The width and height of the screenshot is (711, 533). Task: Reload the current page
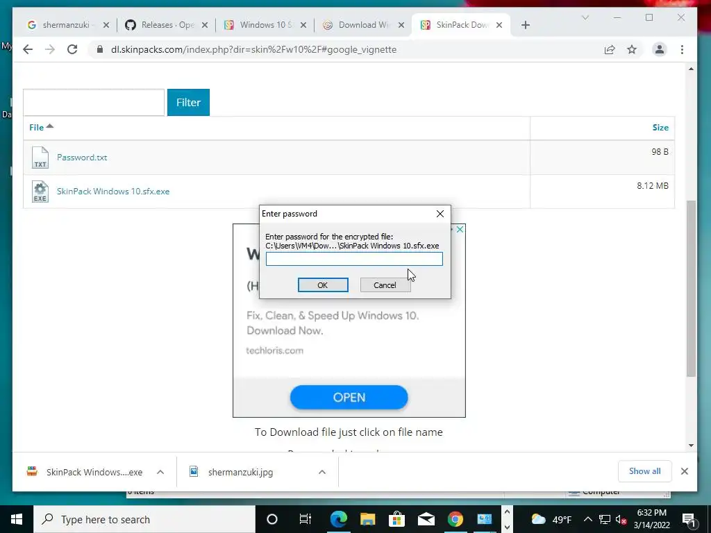[72, 49]
